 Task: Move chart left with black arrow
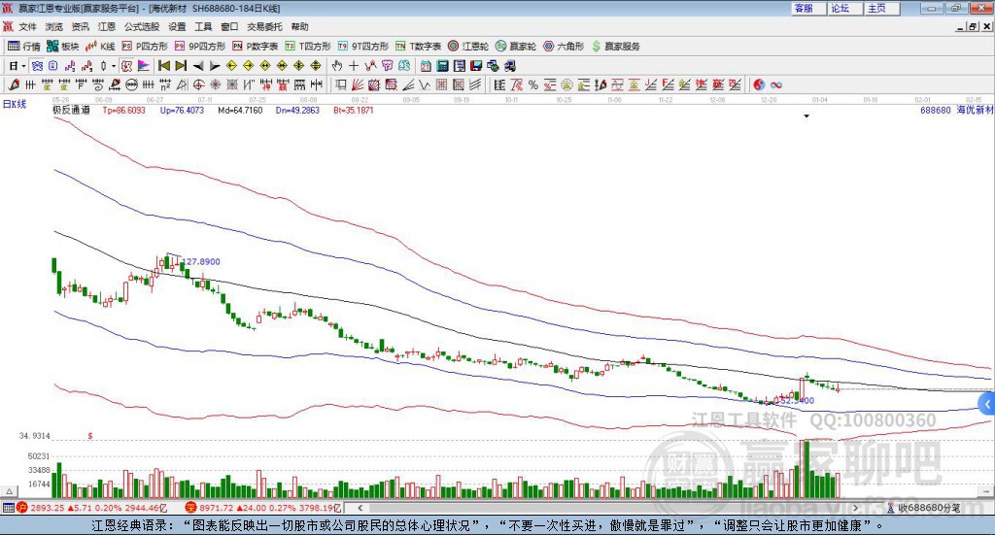pos(198,66)
